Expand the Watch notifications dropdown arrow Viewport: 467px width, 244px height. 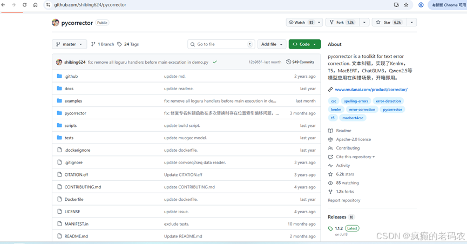point(319,22)
